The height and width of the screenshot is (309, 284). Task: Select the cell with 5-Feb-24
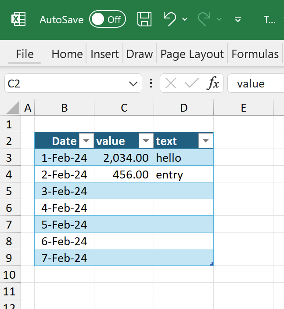[65, 225]
